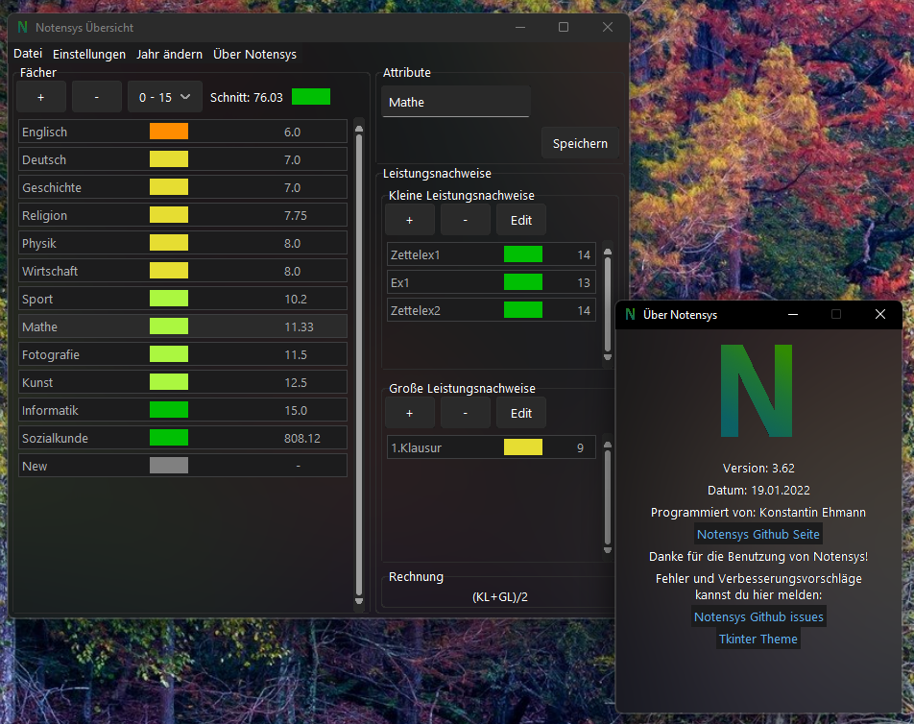Screen dimensions: 914x724
Task: Click the Mathe name input field
Action: point(456,102)
